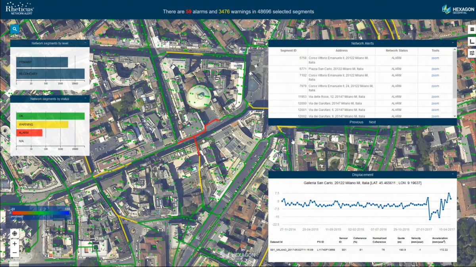Minimize the Network Alerts panel
Screen dimensions: 476x267
tap(453, 43)
